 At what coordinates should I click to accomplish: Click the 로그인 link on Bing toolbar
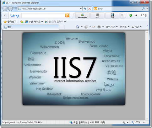[144, 15]
